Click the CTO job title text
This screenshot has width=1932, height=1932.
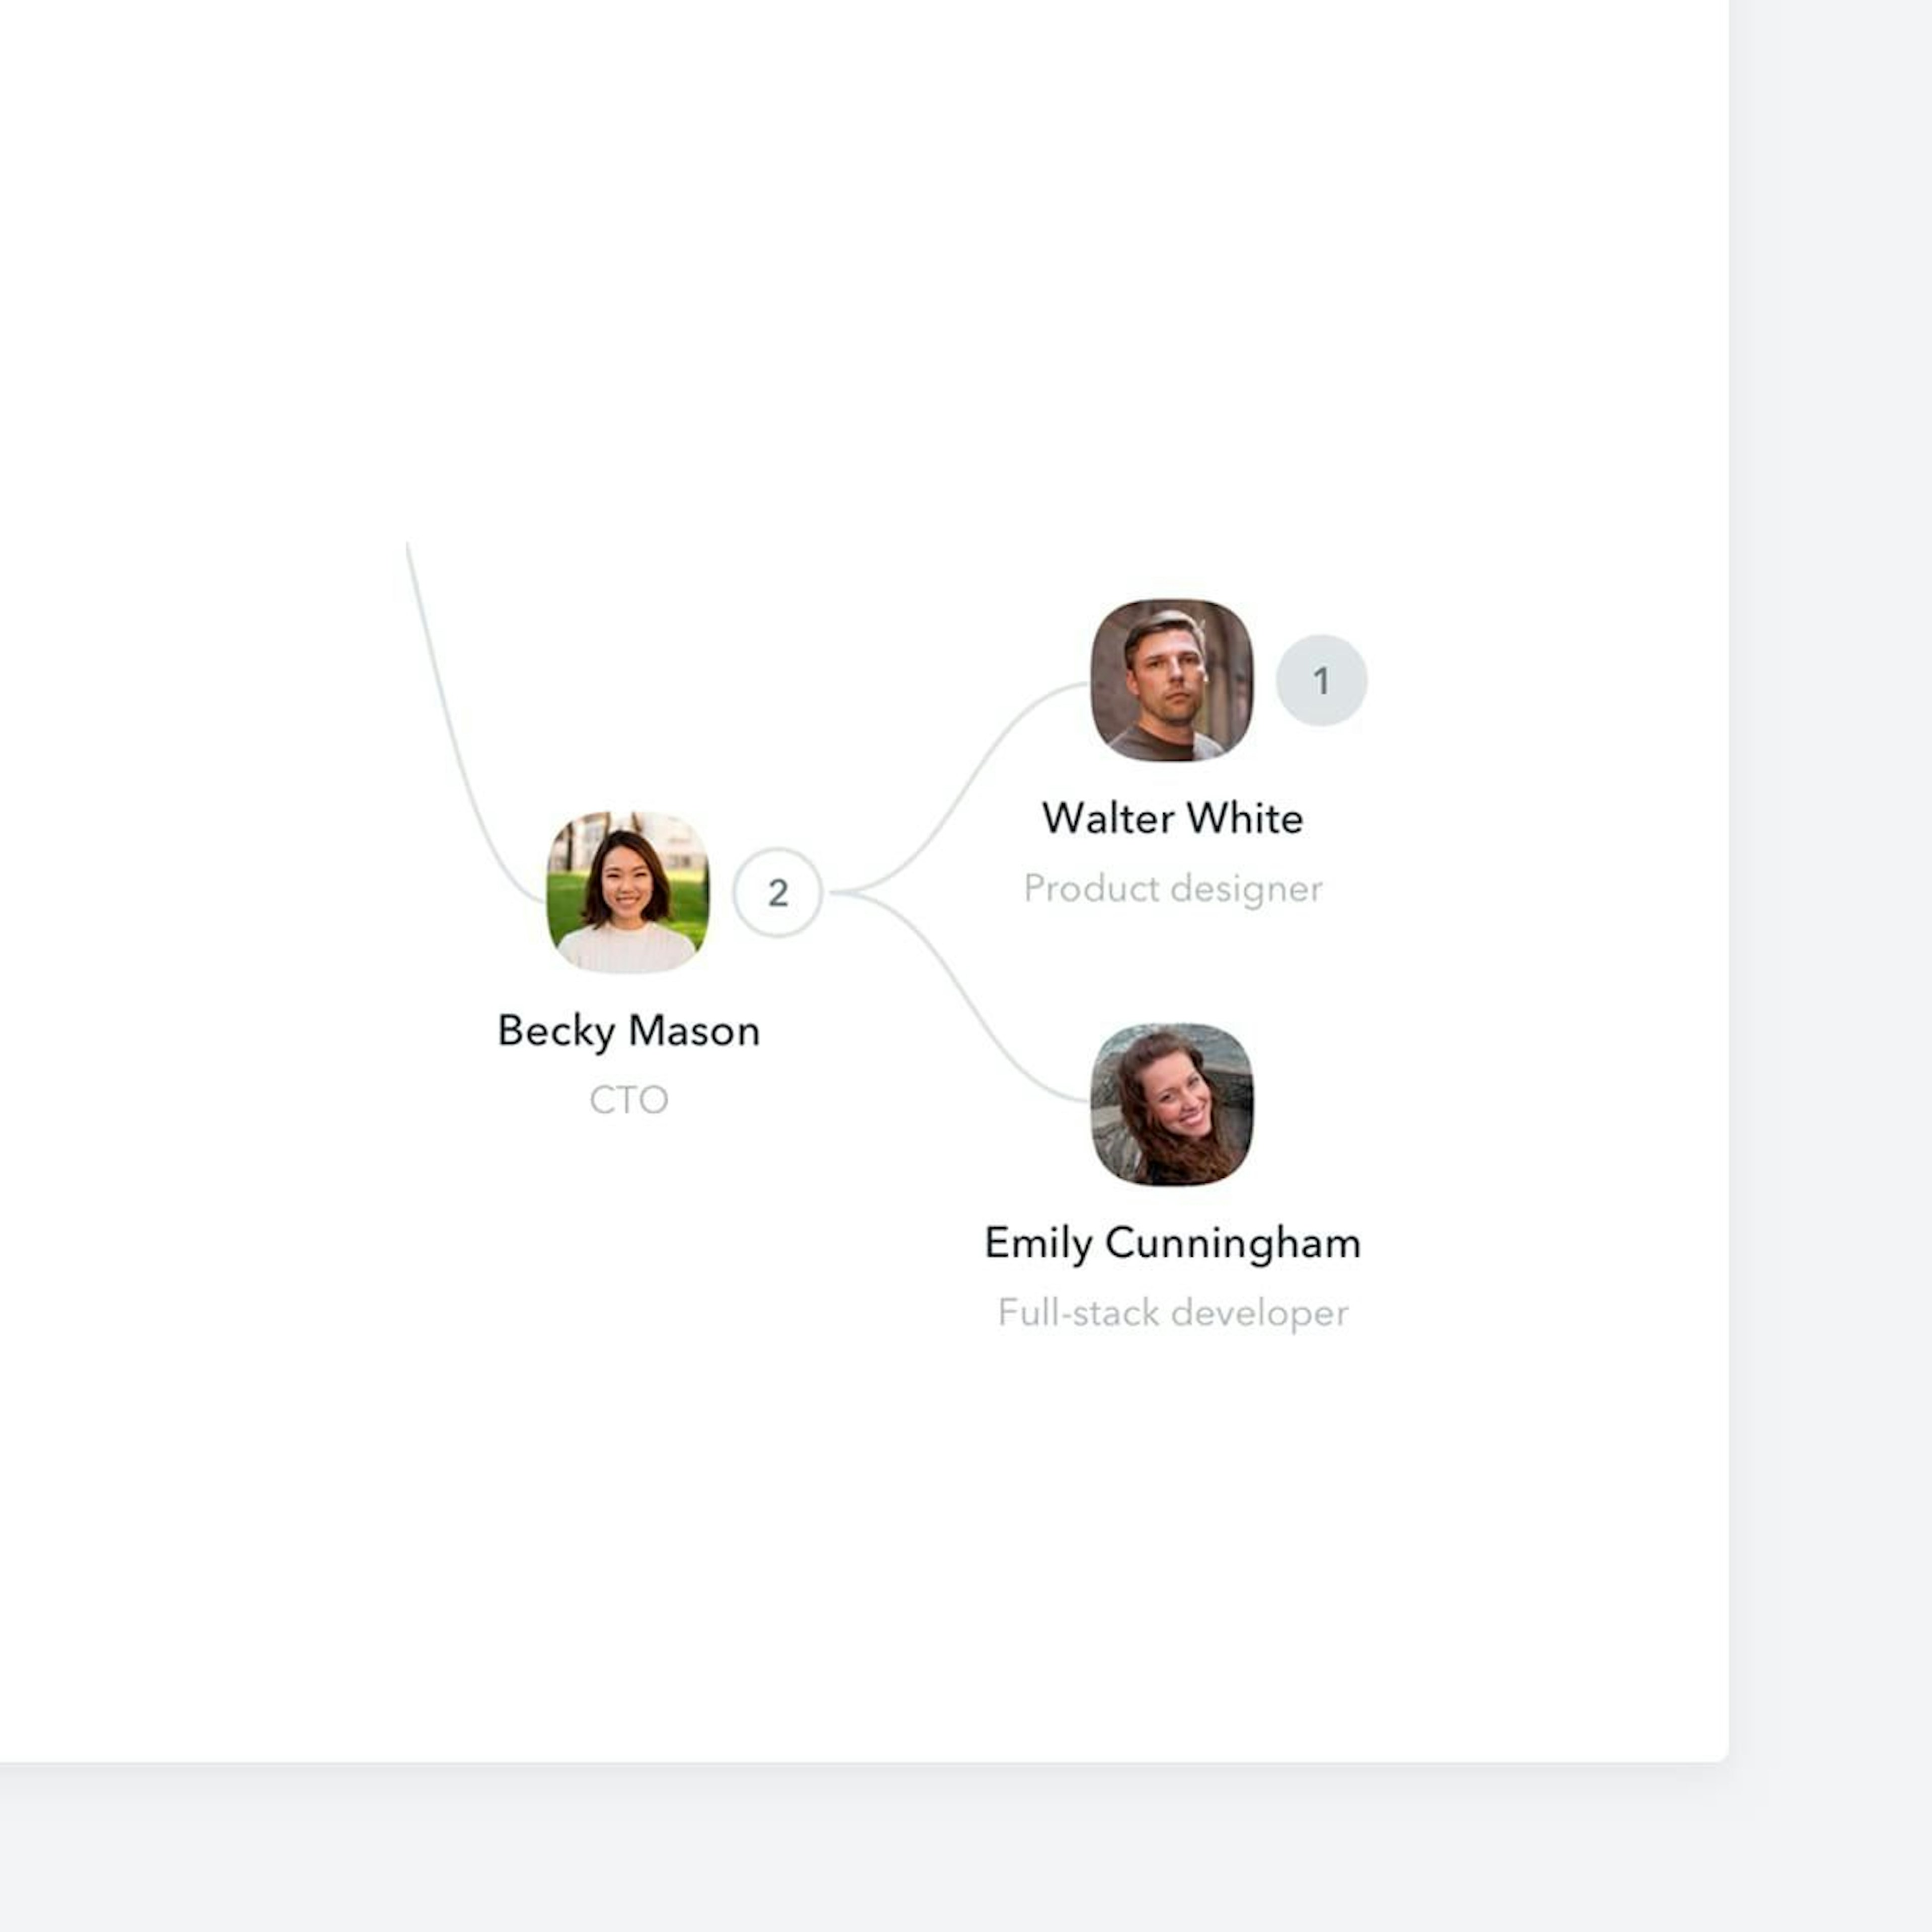(x=628, y=1100)
